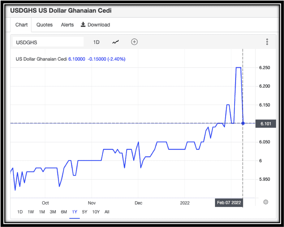Select the All time range
This screenshot has width=284, height=227.
107,212
